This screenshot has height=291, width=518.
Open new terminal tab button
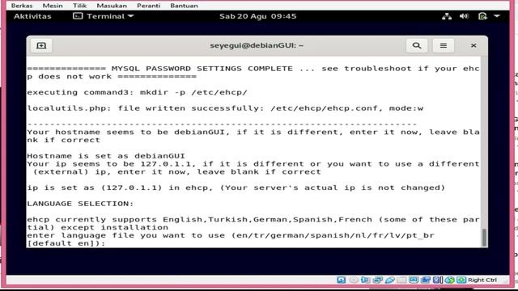click(x=41, y=45)
